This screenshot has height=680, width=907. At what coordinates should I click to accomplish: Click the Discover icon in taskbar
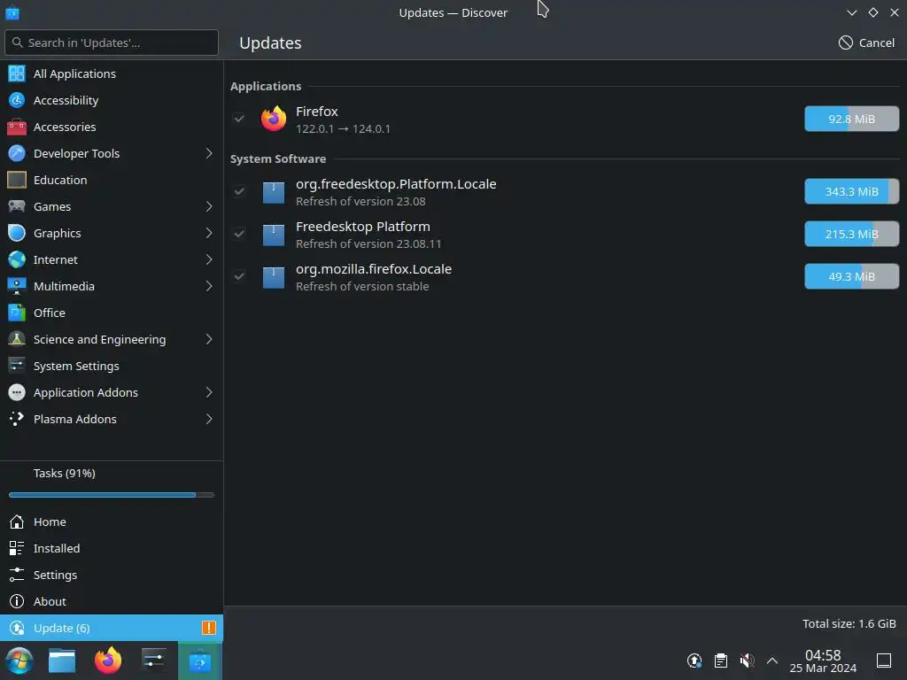pos(199,661)
